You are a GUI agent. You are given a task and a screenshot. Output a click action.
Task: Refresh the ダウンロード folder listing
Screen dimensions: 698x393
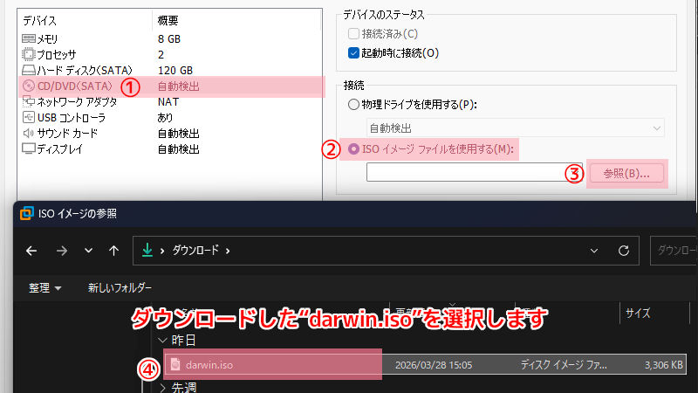click(624, 251)
